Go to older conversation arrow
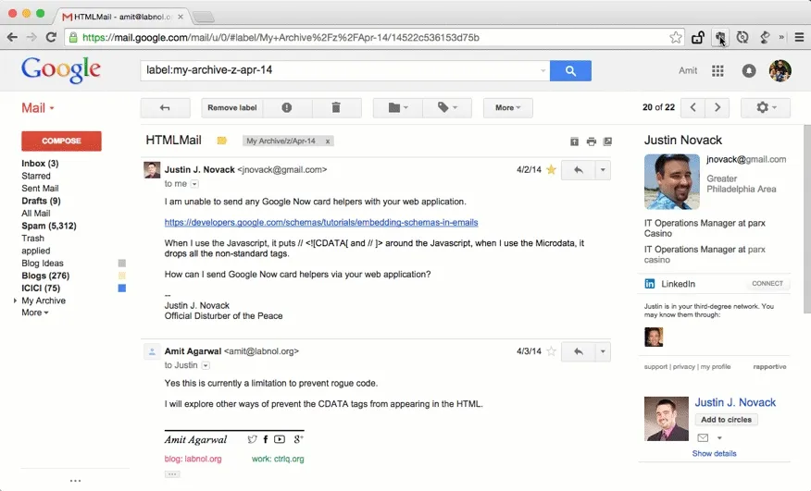The image size is (811, 491). (x=717, y=107)
